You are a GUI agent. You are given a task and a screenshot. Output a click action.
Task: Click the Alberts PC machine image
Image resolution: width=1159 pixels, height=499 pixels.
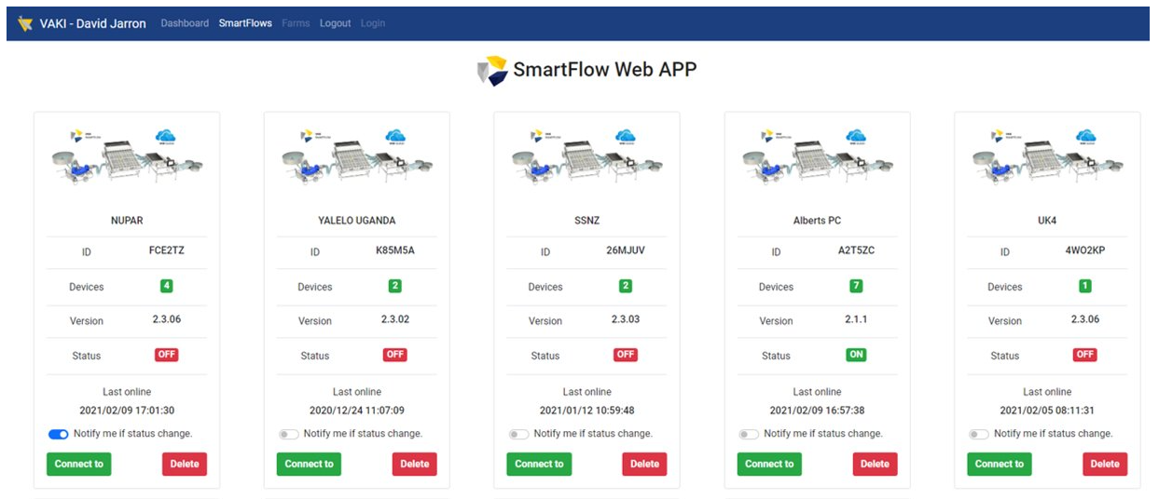tap(818, 158)
